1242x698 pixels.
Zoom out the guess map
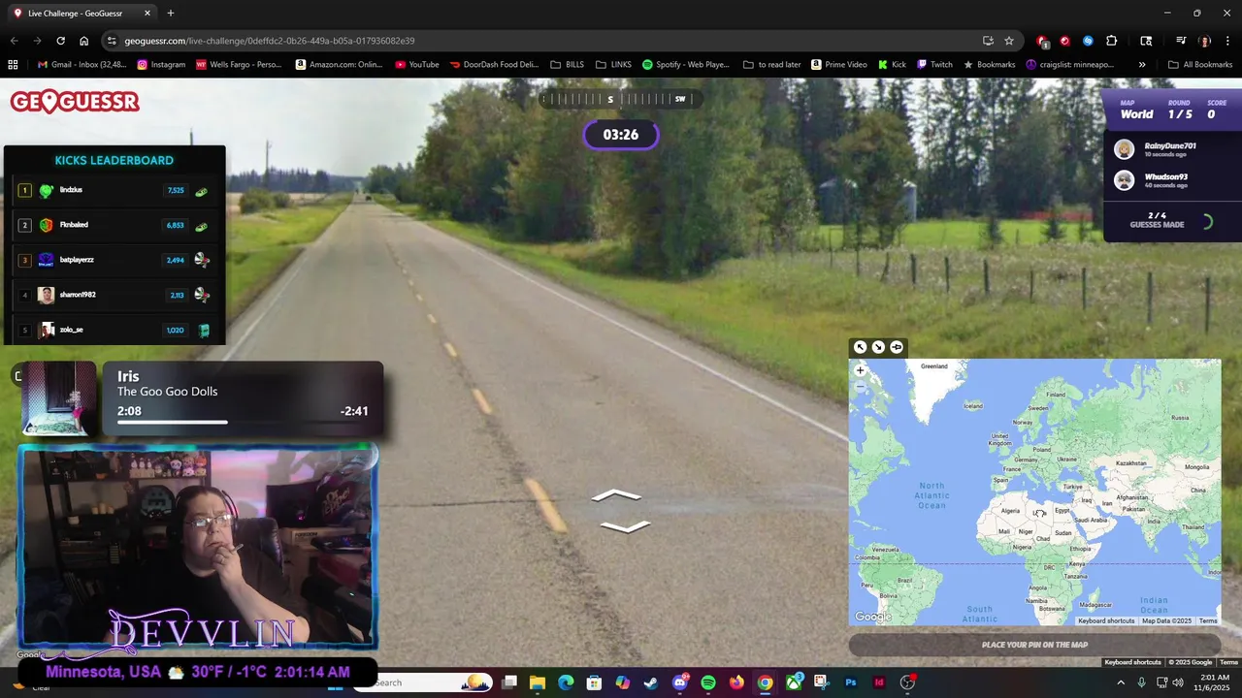tap(860, 387)
